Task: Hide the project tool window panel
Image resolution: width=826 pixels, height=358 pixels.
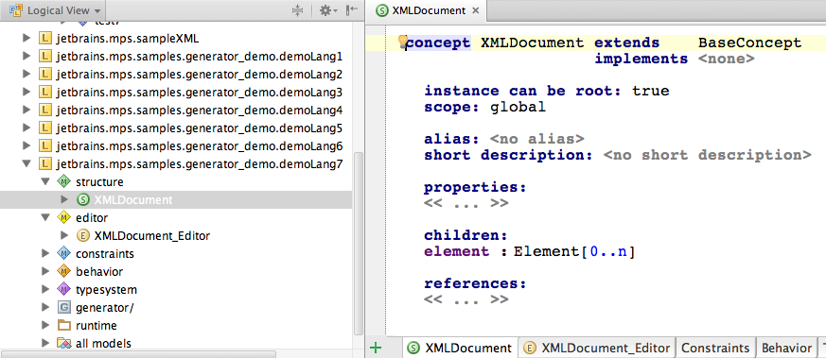Action: pyautogui.click(x=352, y=10)
